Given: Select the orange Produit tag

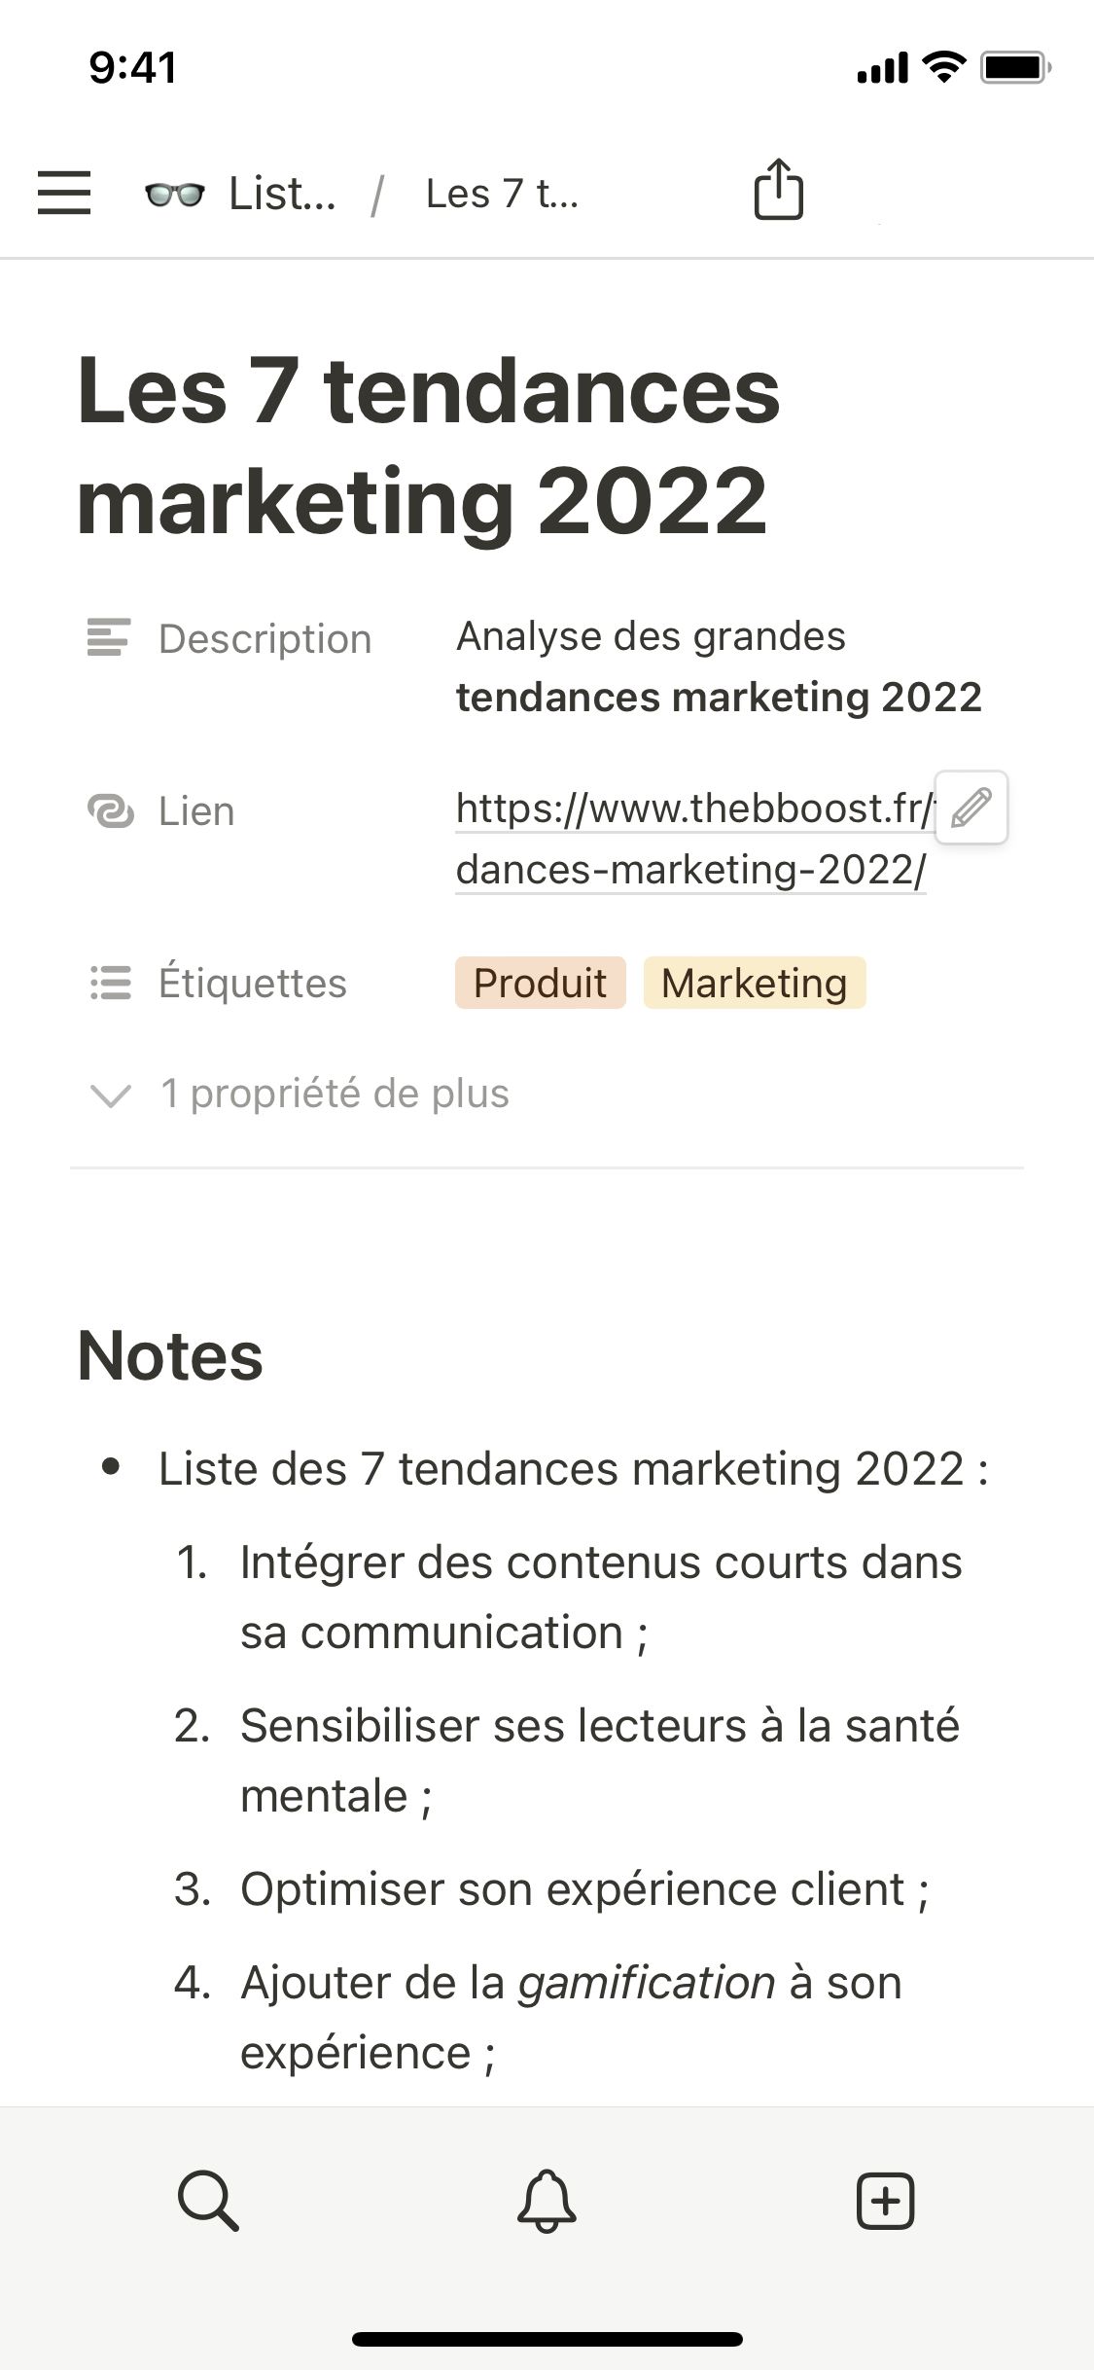Looking at the screenshot, I should tap(540, 983).
